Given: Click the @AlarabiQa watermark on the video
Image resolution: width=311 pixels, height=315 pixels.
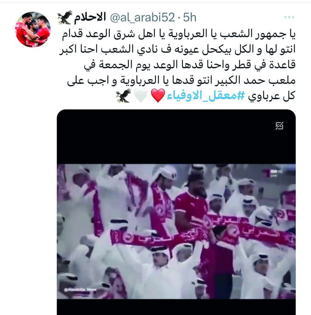Looking at the screenshot, I should pyautogui.click(x=80, y=289).
